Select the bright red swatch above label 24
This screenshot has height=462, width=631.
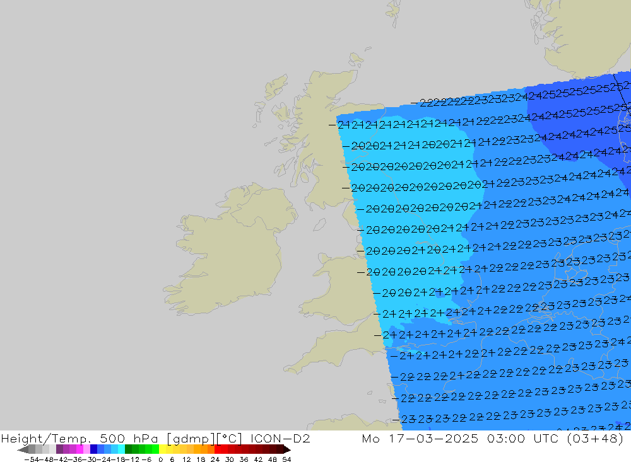[218, 449]
